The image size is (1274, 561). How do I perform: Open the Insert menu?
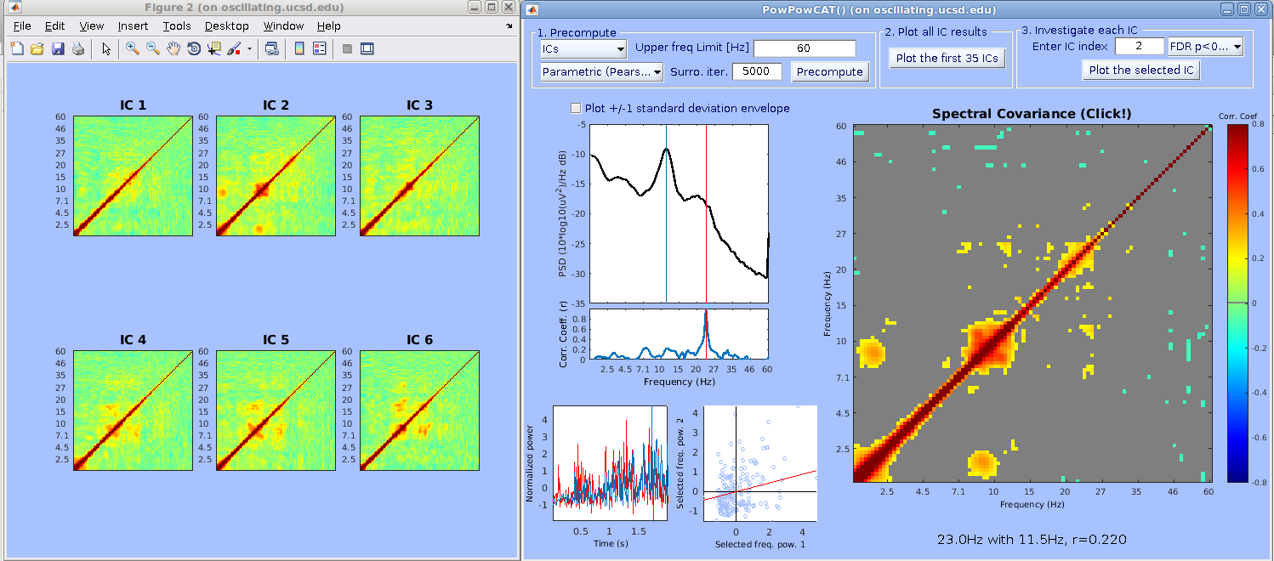[134, 26]
